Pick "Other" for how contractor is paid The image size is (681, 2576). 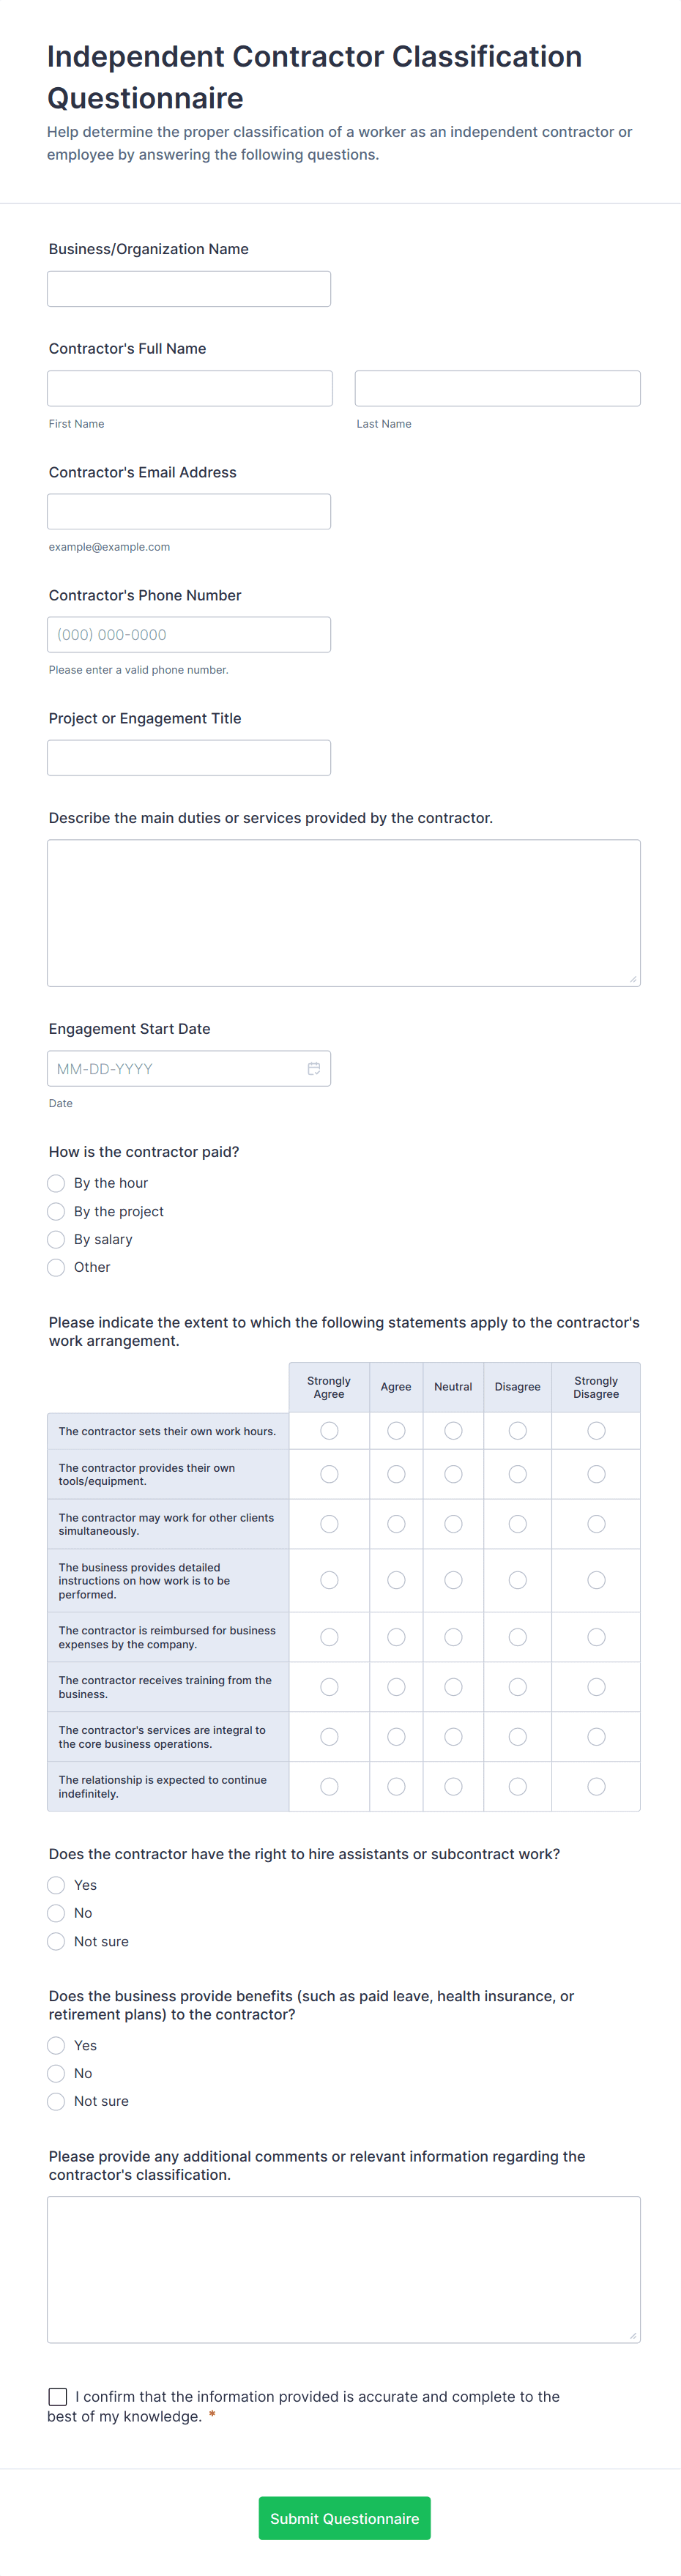pyautogui.click(x=56, y=1267)
